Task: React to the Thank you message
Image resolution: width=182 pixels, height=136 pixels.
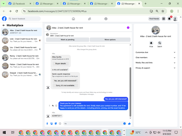Action: [56, 106]
